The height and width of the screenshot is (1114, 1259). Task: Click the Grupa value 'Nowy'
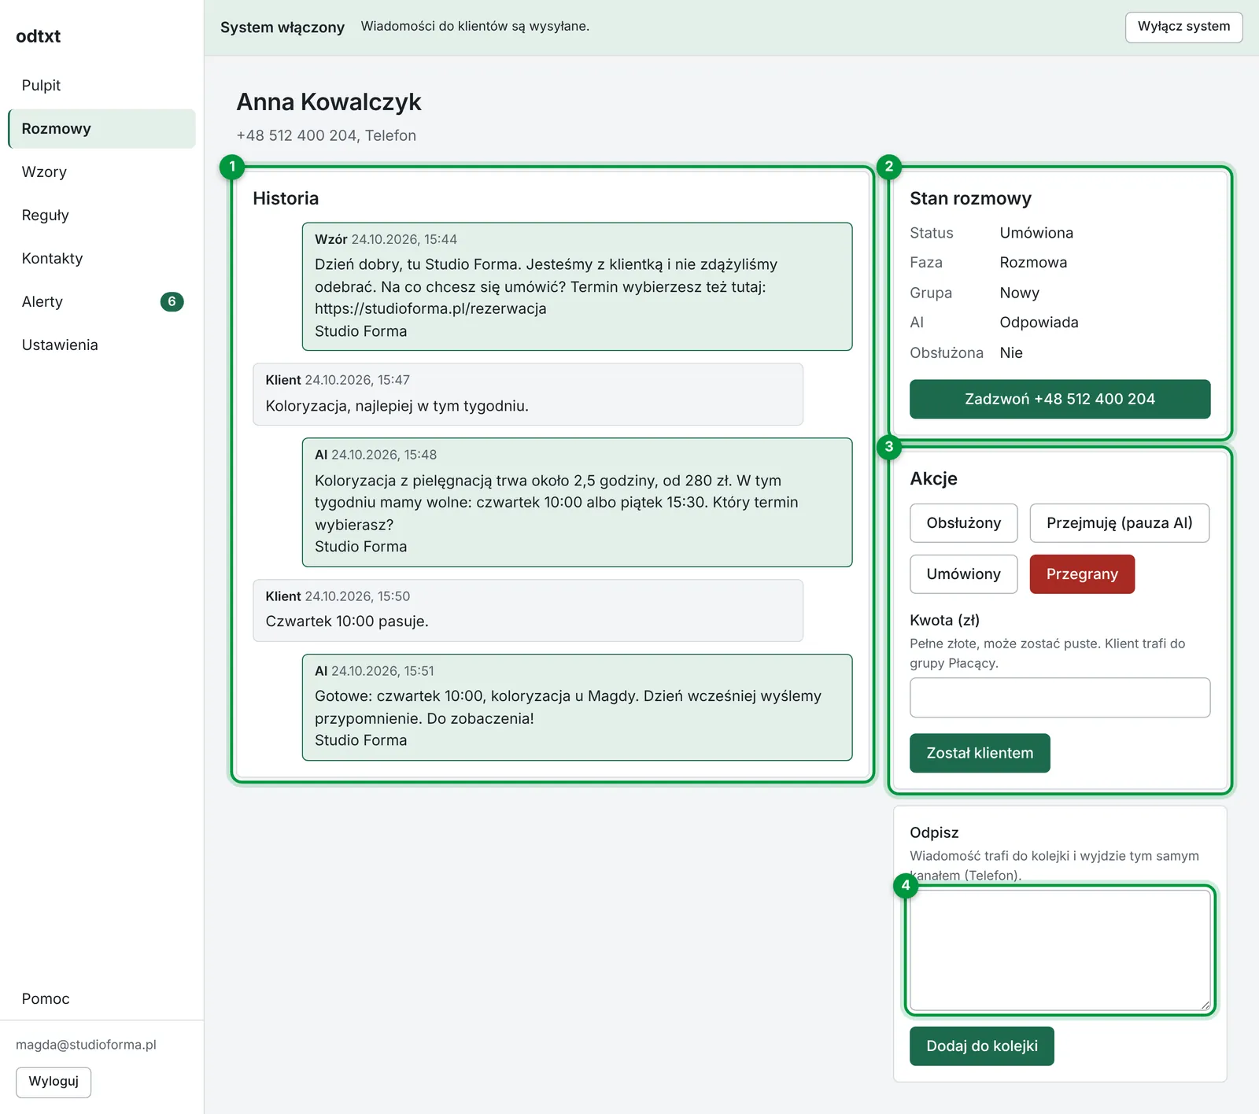click(x=1019, y=293)
